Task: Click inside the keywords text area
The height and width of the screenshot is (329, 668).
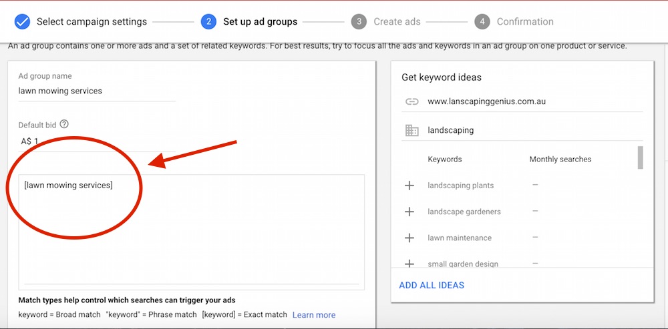Action: click(x=191, y=232)
